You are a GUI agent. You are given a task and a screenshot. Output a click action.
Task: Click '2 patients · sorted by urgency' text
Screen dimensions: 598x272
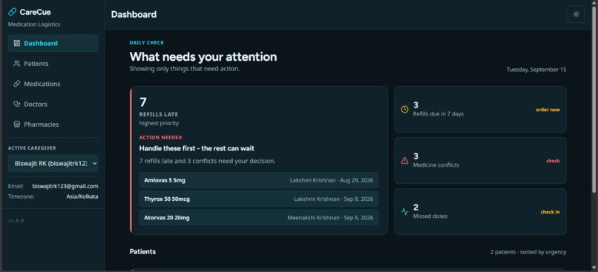tap(528, 252)
